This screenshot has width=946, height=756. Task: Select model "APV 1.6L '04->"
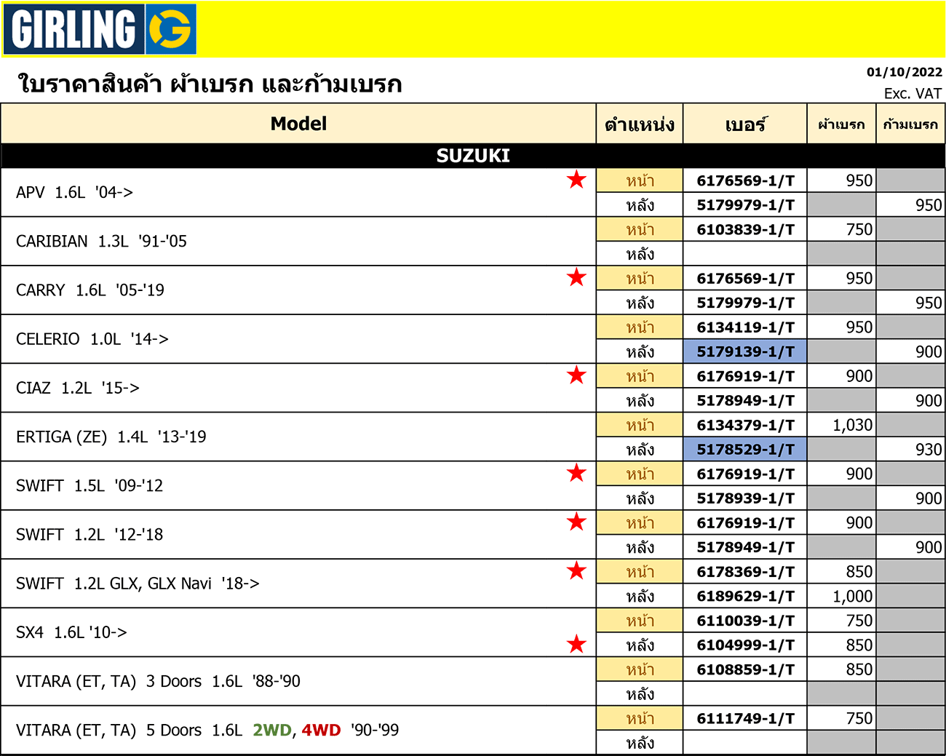(74, 192)
